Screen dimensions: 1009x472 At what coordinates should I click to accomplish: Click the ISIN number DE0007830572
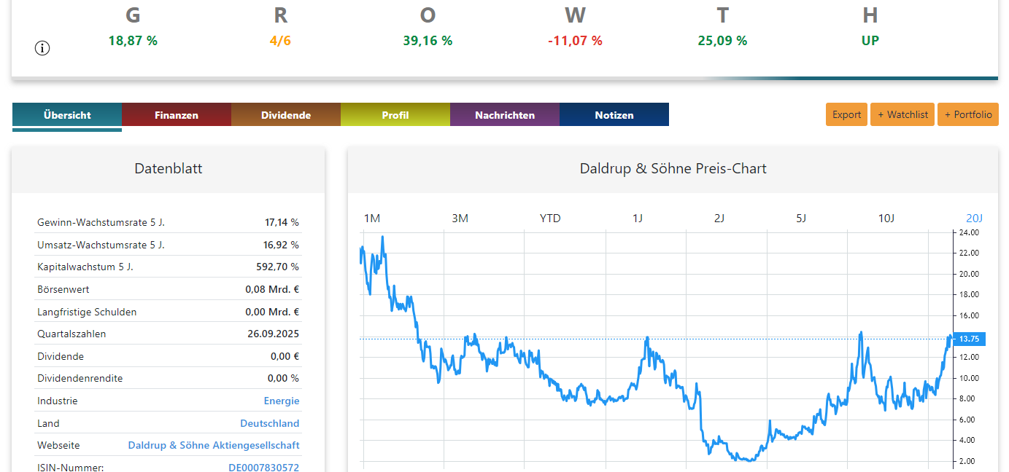pyautogui.click(x=264, y=468)
